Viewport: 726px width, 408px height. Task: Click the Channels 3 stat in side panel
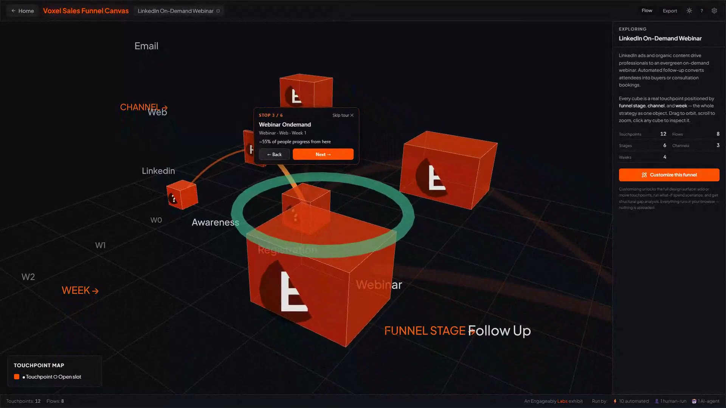(x=696, y=145)
